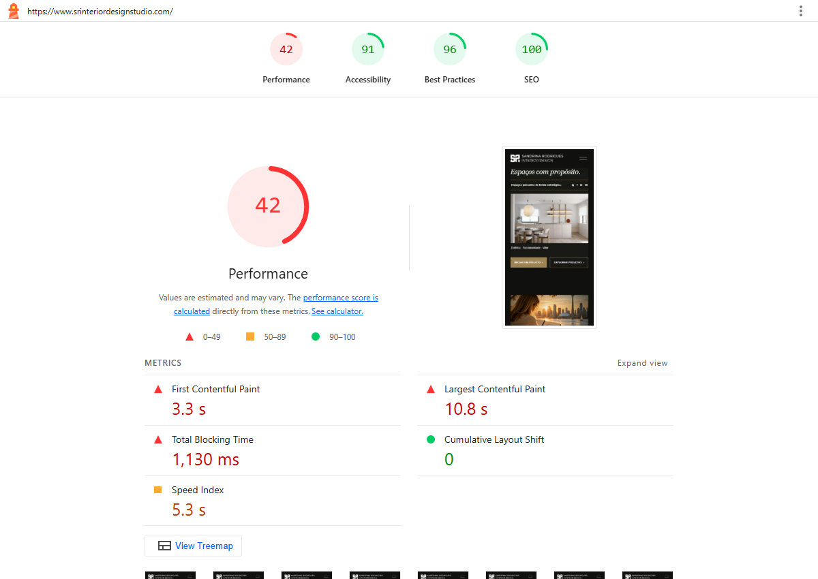Screen dimensions: 818x579
Task: Toggle Expand view for the metrics
Action: tap(643, 363)
